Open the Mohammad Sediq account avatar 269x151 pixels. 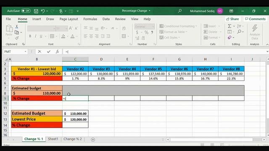tap(220, 11)
